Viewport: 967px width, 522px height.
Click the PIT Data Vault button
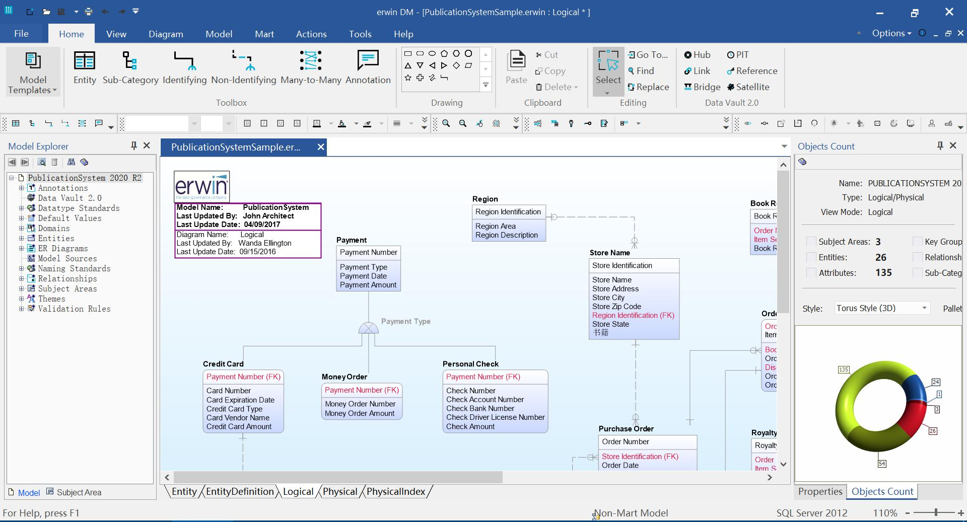[738, 55]
